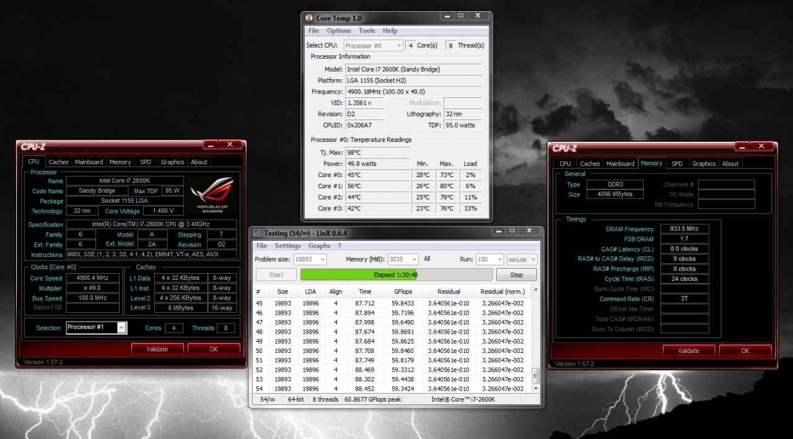Stop the running LinX test

517,275
